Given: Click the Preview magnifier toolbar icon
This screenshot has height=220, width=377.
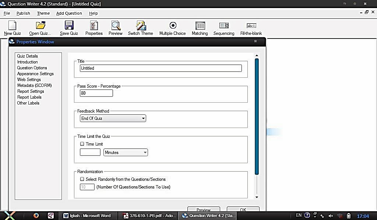Looking at the screenshot, I should point(116,25).
